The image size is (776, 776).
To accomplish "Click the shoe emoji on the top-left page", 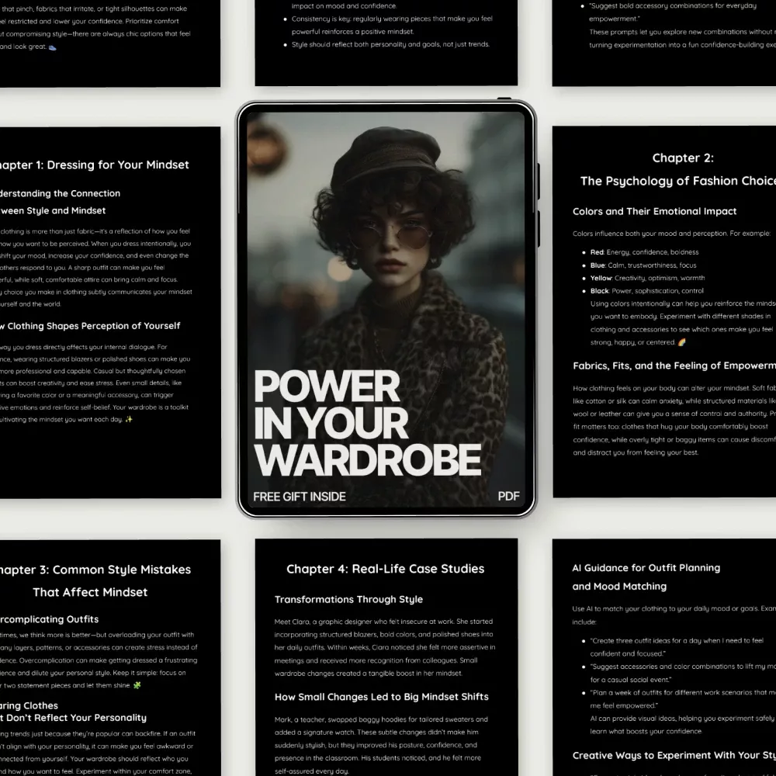I will point(52,47).
